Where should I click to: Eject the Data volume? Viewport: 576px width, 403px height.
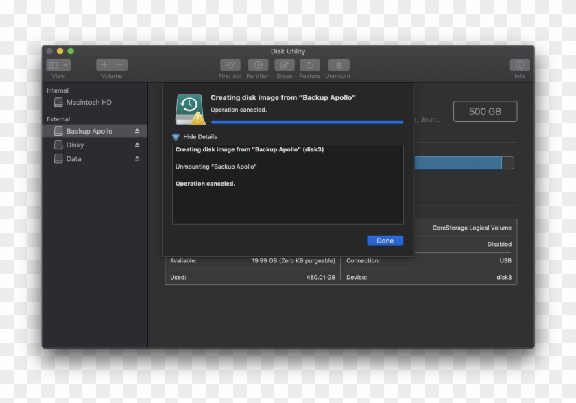[137, 158]
